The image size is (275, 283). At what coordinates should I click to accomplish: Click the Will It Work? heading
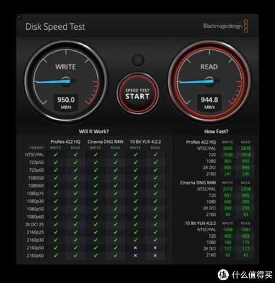coord(94,131)
